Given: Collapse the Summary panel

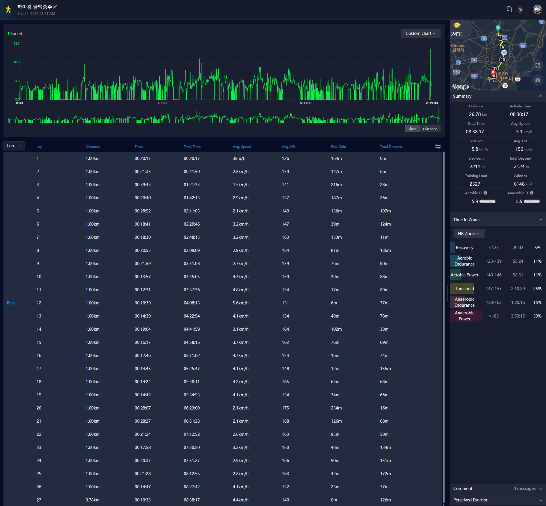Looking at the screenshot, I should tap(540, 96).
